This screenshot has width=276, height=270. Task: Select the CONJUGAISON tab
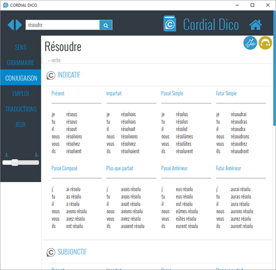pyautogui.click(x=21, y=77)
